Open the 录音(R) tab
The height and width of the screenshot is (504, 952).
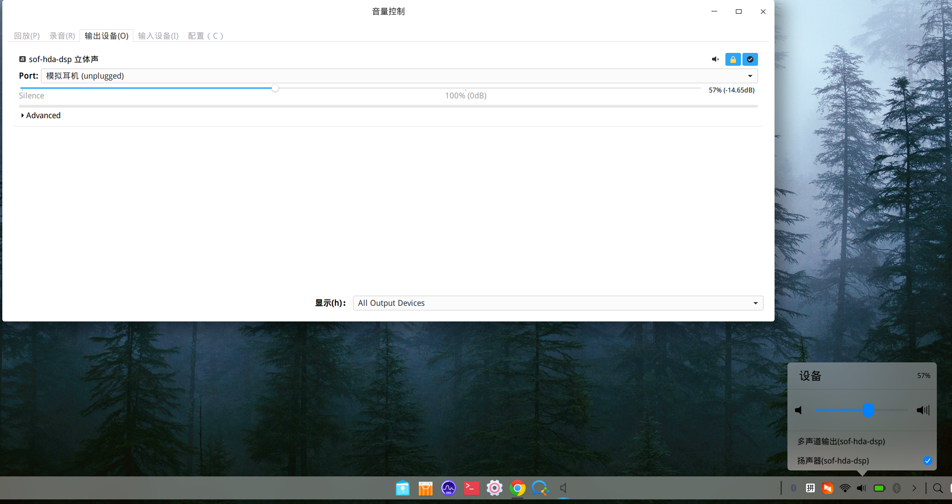point(62,36)
